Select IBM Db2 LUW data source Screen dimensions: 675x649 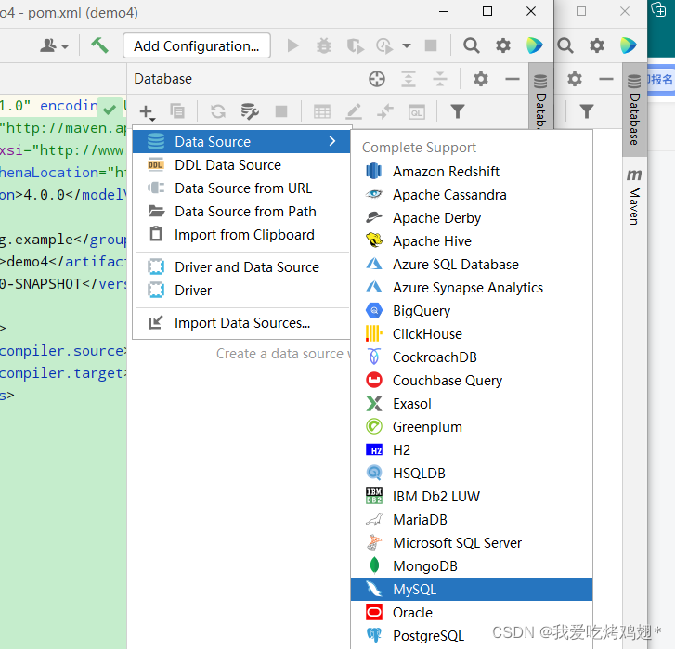pos(472,497)
